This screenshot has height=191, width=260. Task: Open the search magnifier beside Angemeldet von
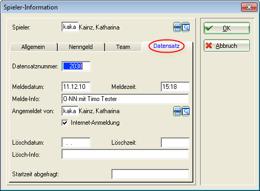185,112
